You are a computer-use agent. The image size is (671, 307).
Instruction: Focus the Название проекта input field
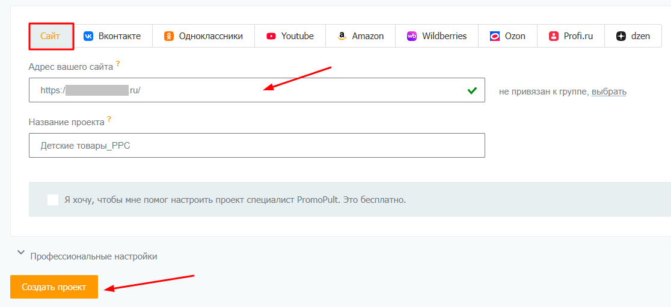[x=257, y=146]
